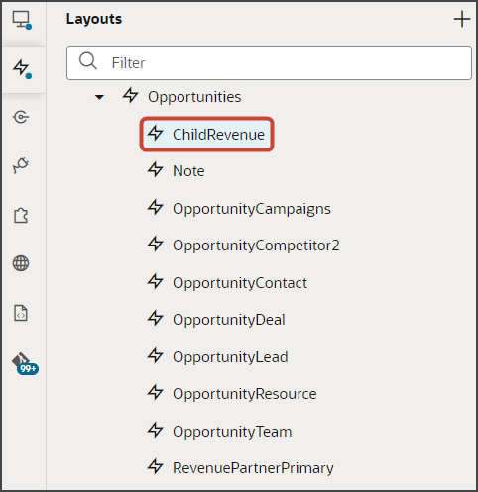Select the Layouts lightning sidebar icon
Viewport: 478px width, 492px height.
click(x=22, y=68)
